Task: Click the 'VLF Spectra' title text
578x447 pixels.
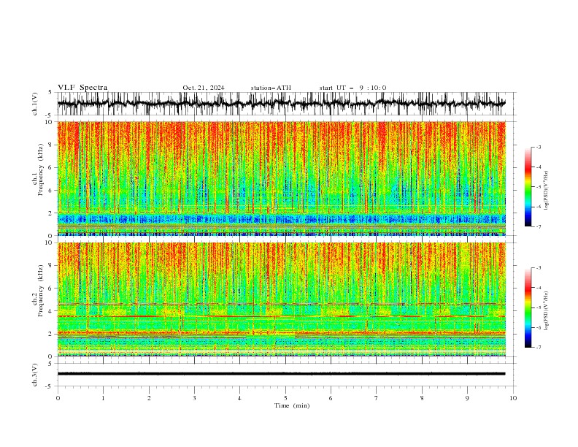Action: pos(82,88)
